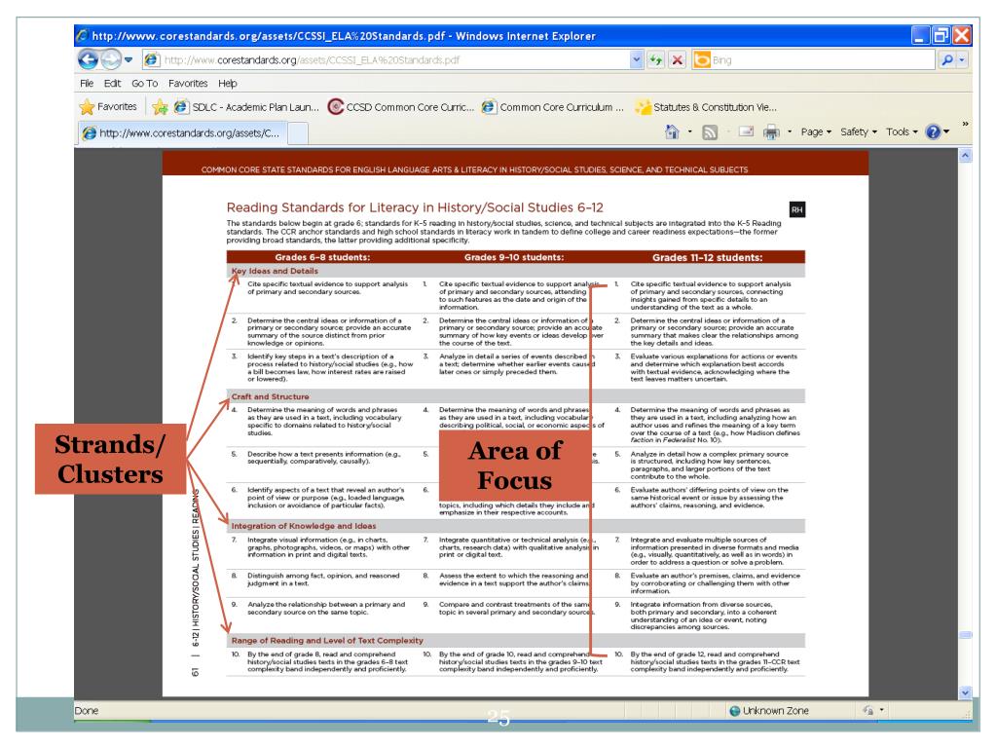Click the 'Grades 6–8 students:' column header
This screenshot has height=748, width=997.
tap(322, 257)
